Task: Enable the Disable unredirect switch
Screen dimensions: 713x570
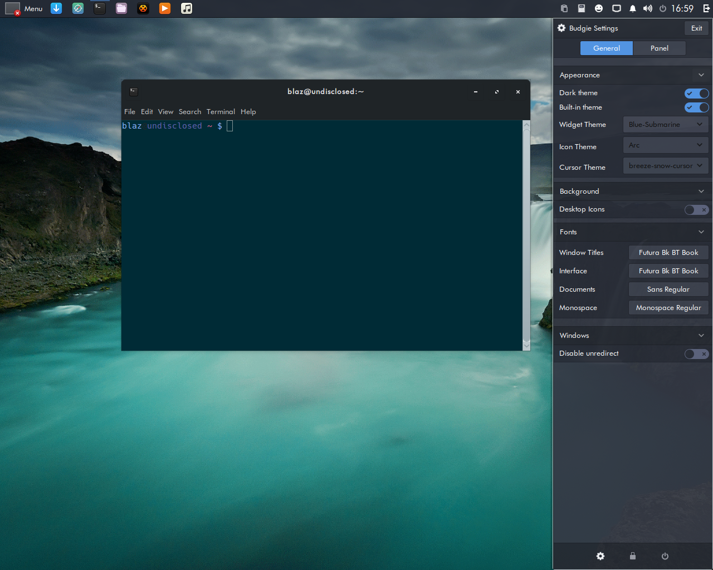Action: [x=696, y=353]
